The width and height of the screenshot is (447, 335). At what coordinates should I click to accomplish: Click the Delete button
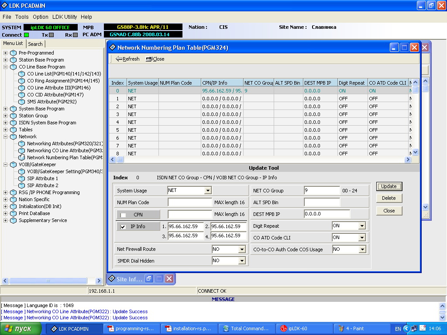click(389, 198)
